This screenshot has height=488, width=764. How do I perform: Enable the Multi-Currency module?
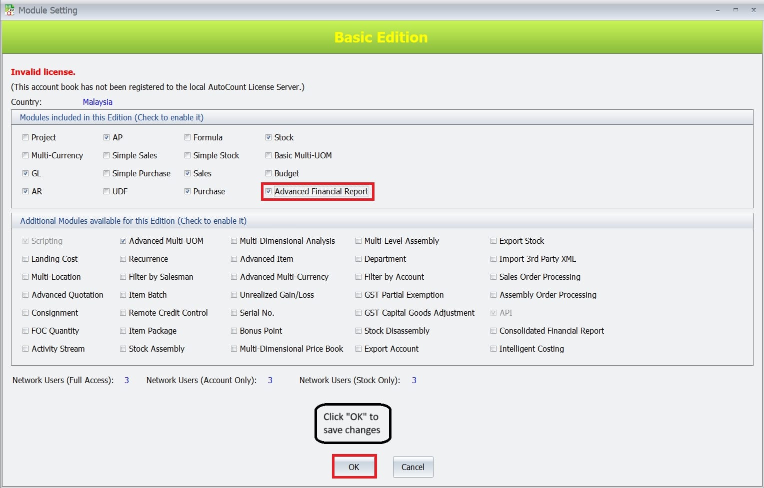coord(25,155)
